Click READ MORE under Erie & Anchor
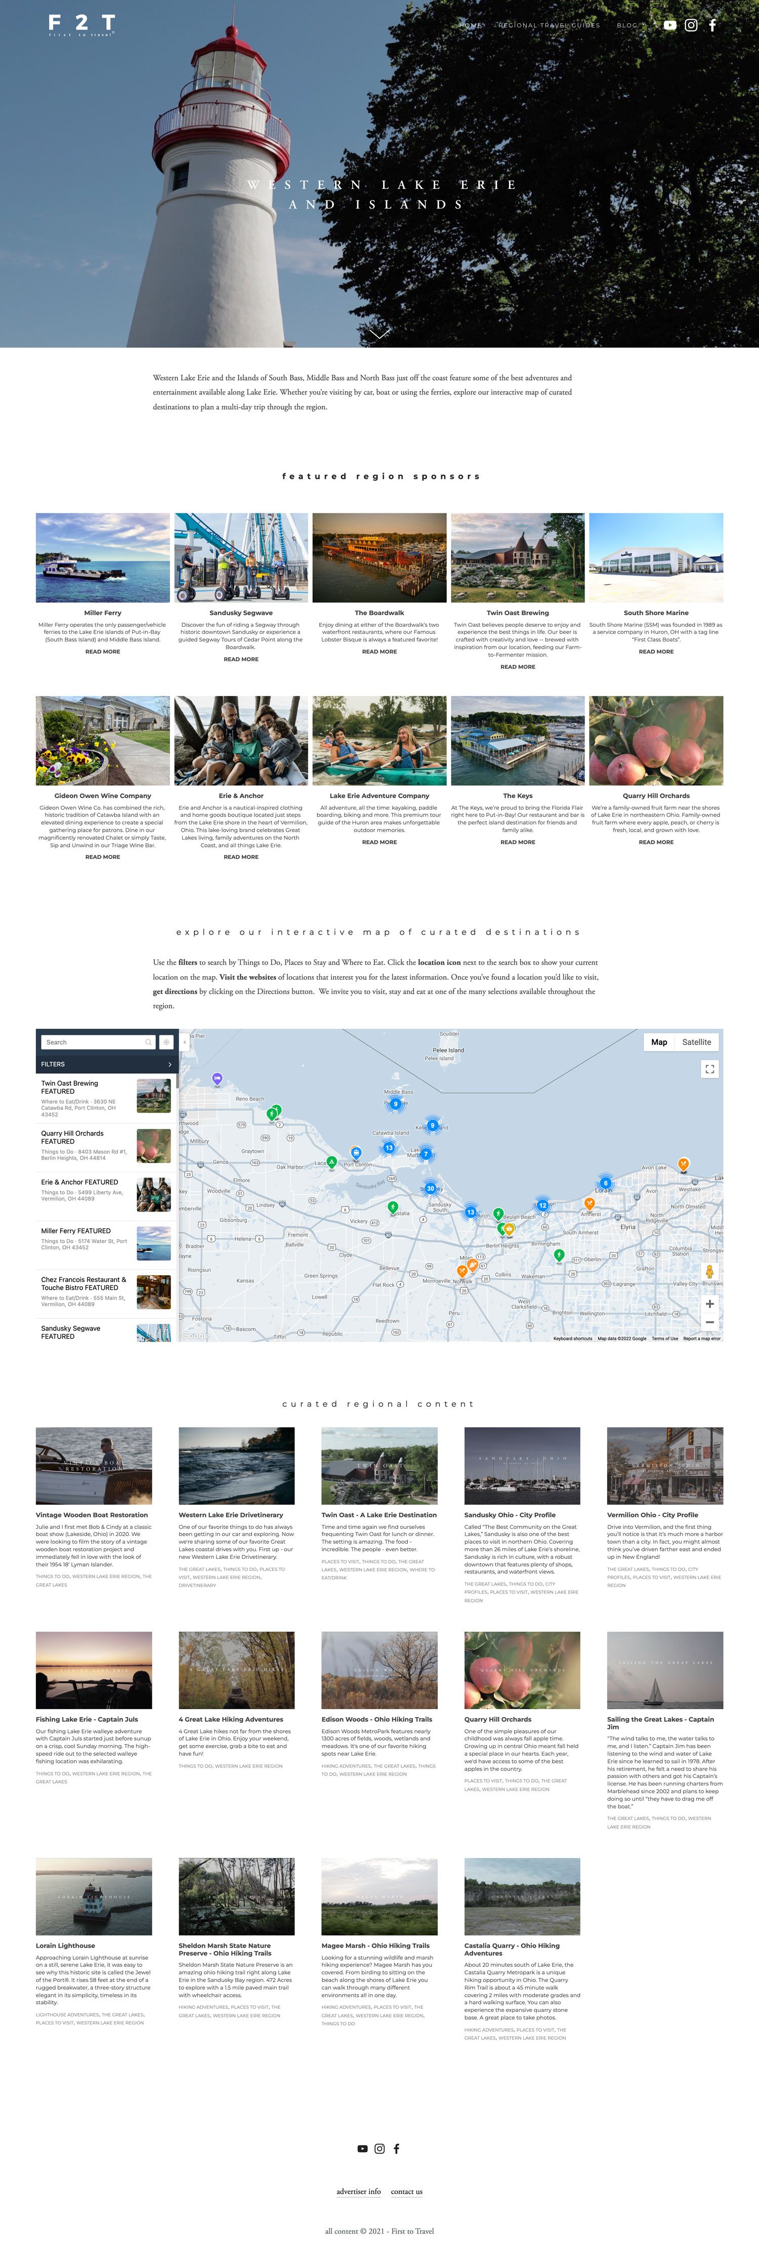The image size is (759, 2260). pos(241,857)
